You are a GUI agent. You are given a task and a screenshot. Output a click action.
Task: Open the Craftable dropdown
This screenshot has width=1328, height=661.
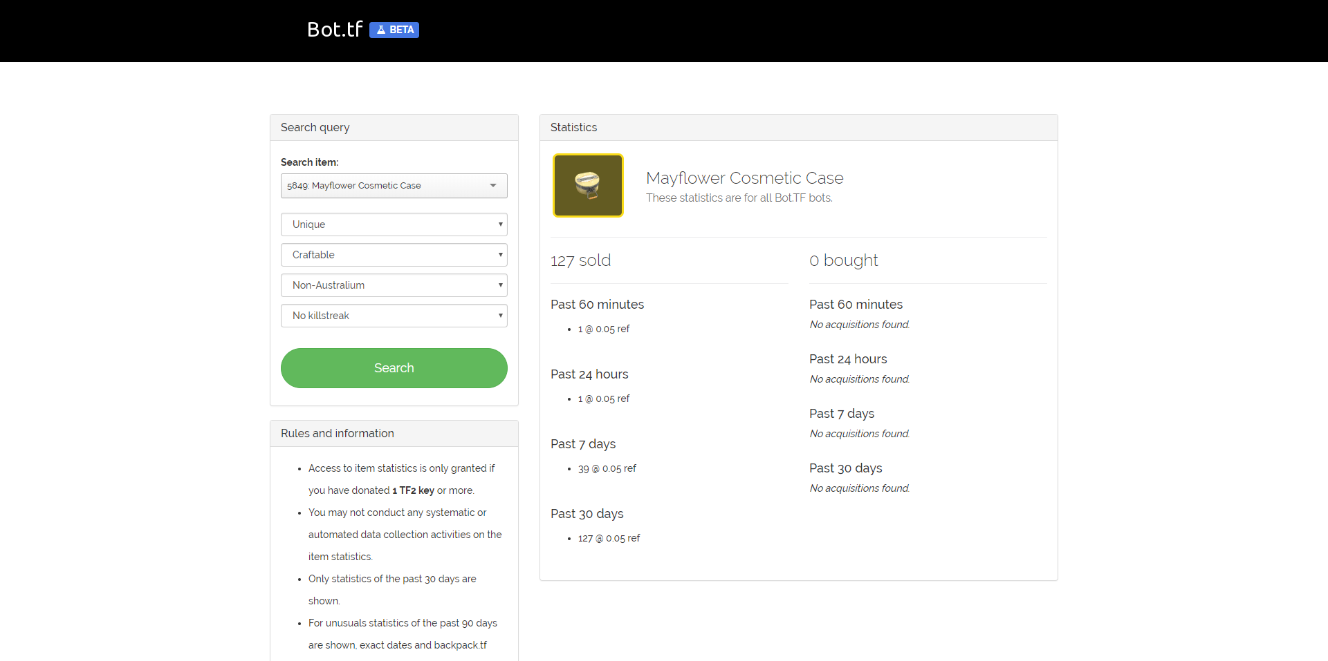pyautogui.click(x=394, y=255)
